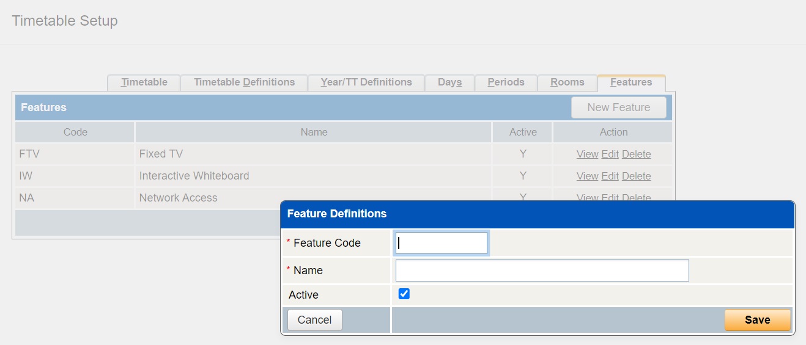Screen dimensions: 806x345
Task: Focus the Feature Code input field
Action: pyautogui.click(x=441, y=243)
